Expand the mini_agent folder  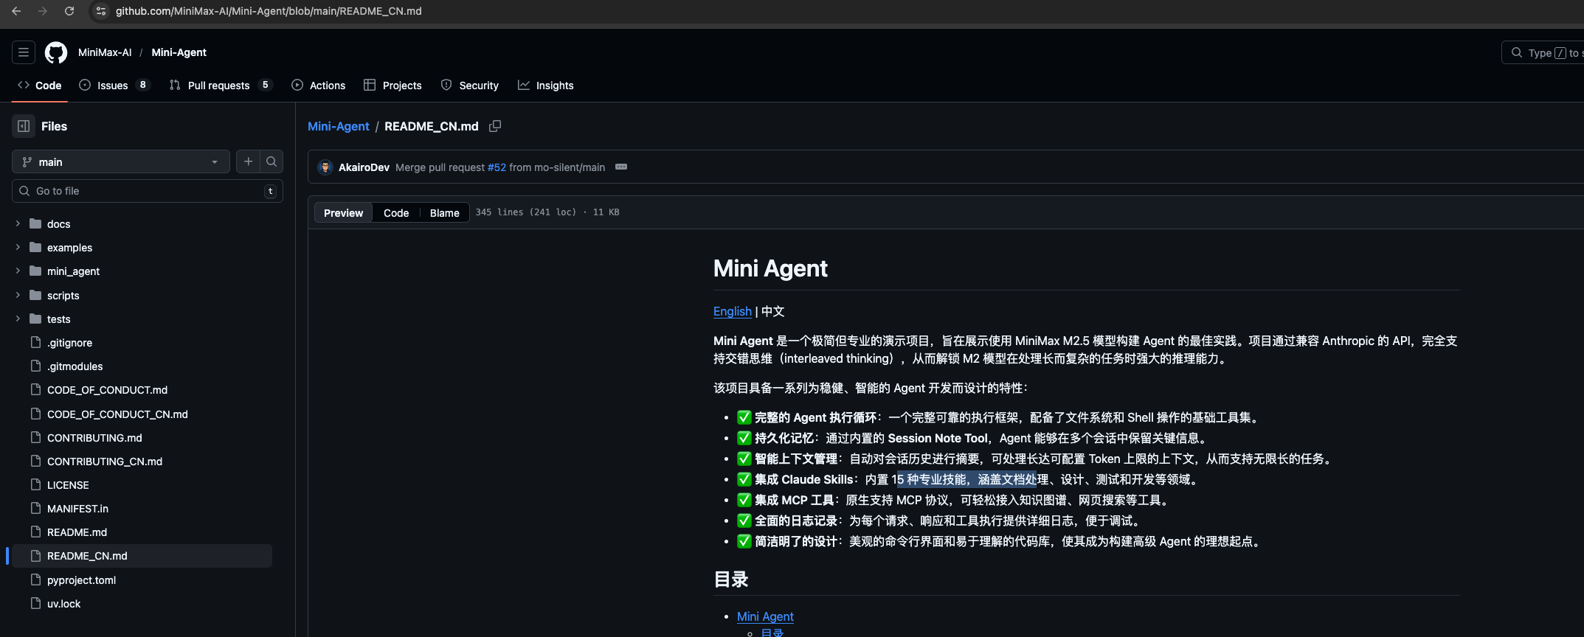pyautogui.click(x=18, y=271)
